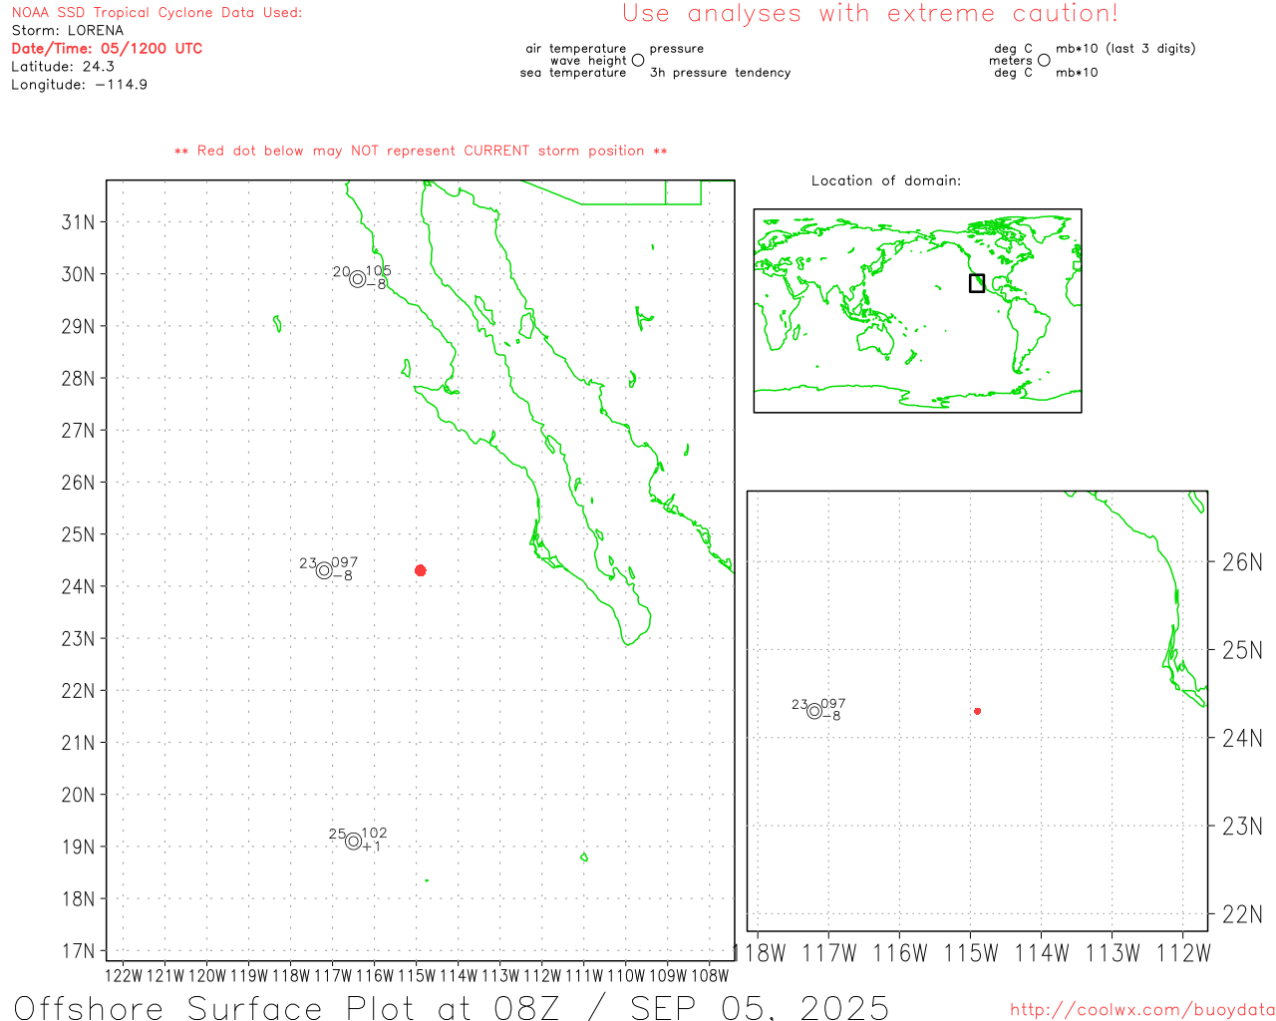Click the buoy station circle near 30N
The image size is (1276, 1021).
coord(358,279)
